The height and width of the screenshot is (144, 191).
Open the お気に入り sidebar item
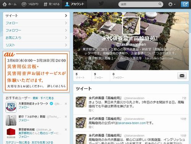[x=36, y=38]
